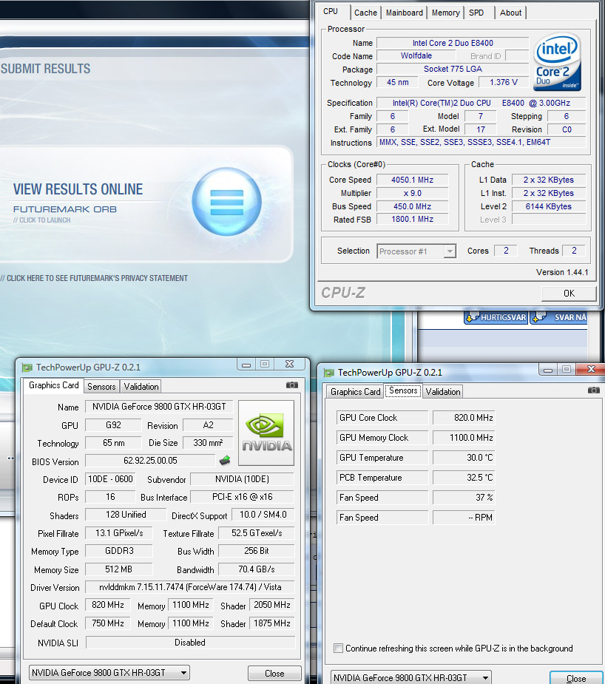Click the Instructions field listing MMX, SSE
605x684 pixels.
(481, 142)
